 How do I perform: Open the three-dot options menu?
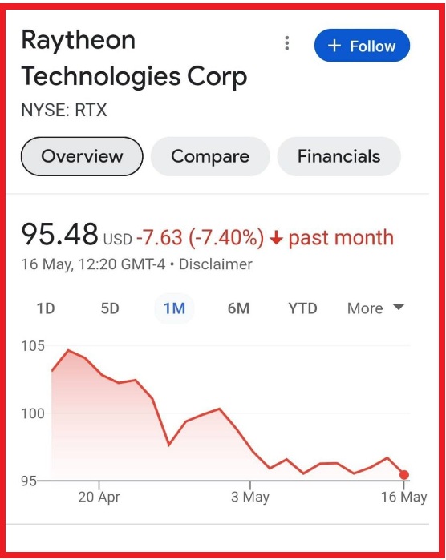pyautogui.click(x=287, y=43)
